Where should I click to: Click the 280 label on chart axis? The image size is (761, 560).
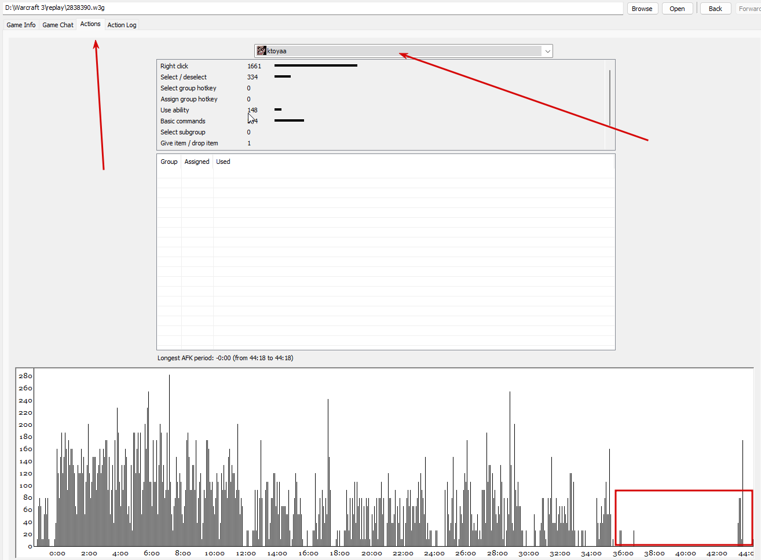tap(25, 376)
